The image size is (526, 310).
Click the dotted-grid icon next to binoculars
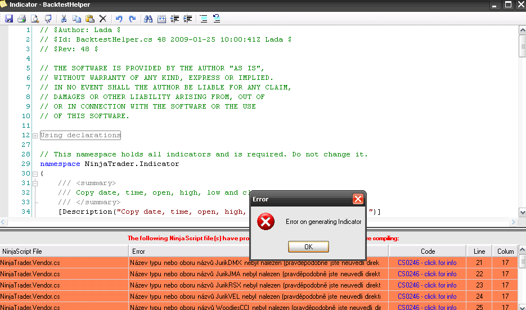(x=161, y=19)
